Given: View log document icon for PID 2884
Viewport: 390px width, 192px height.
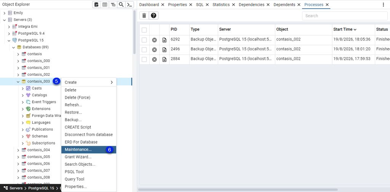Looking at the screenshot, I should point(165,59).
